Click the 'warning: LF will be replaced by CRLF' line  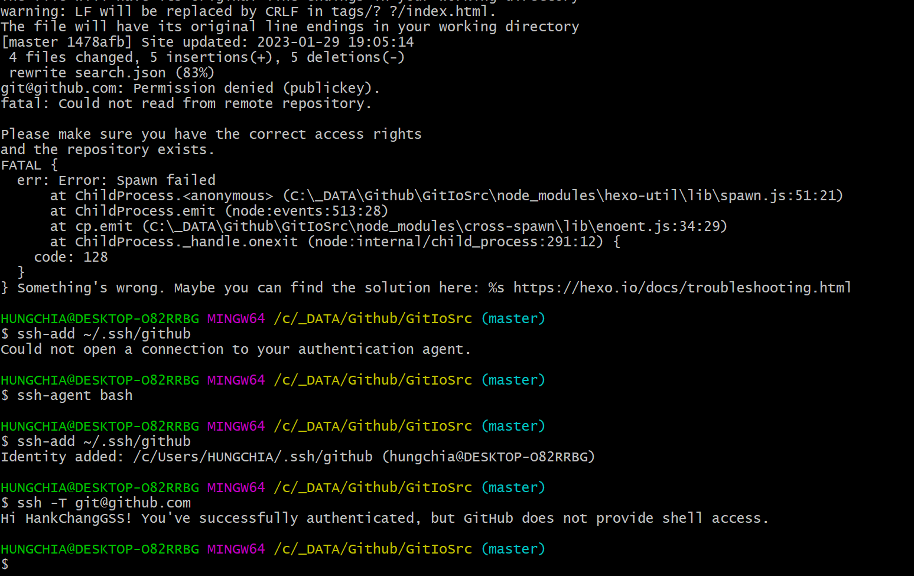tap(248, 11)
